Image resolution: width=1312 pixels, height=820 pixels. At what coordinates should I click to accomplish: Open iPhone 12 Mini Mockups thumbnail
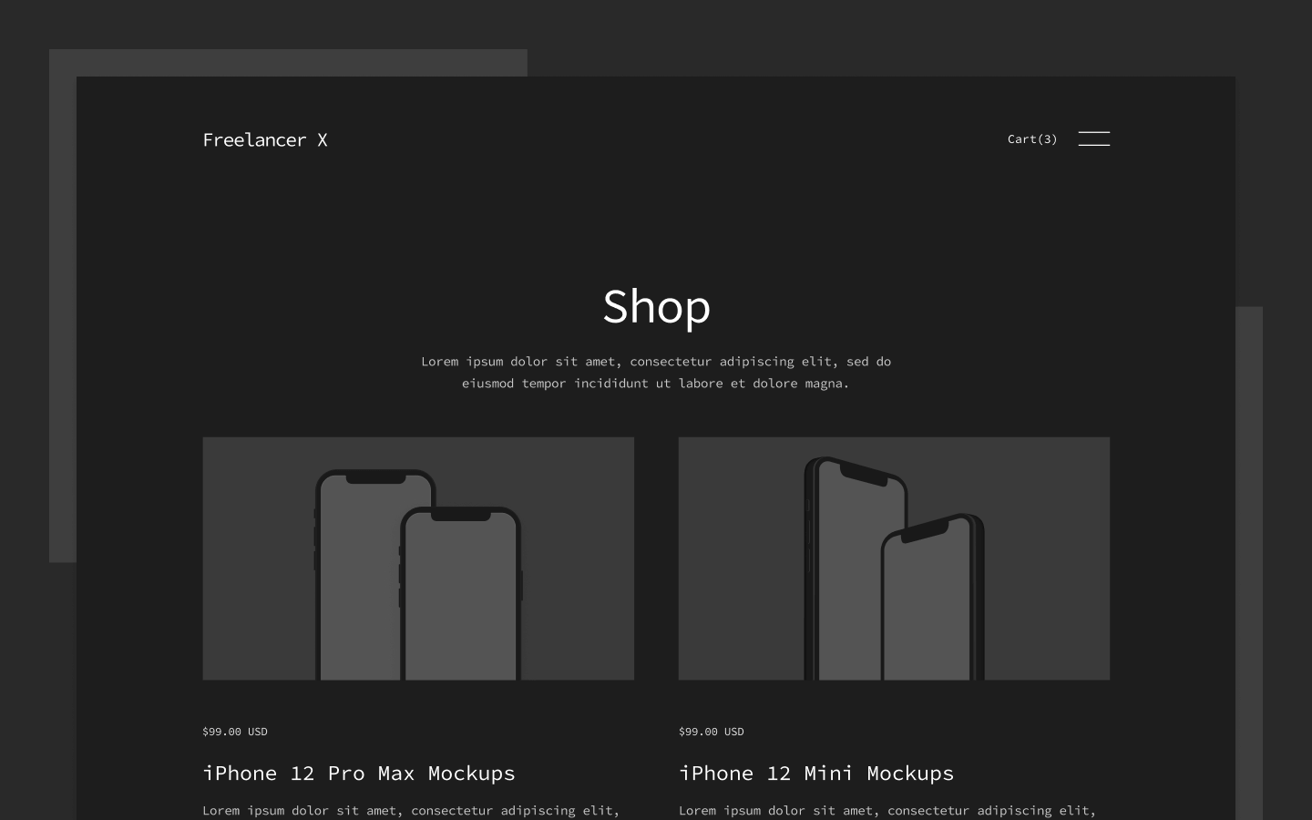pyautogui.click(x=894, y=559)
